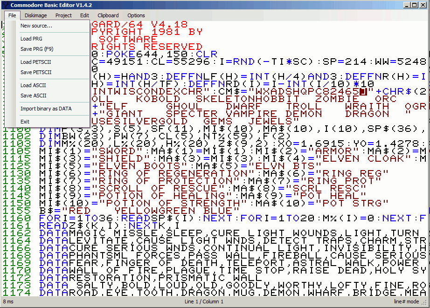Screen dimensions: 430x308
Task: Pick Load ASCII in the File menu
Action: (33, 85)
